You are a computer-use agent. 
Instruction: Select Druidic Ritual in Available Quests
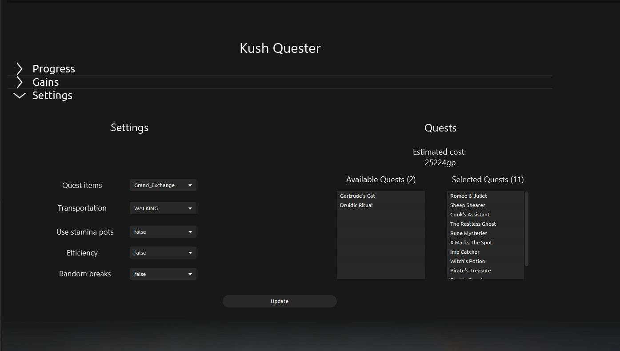[356, 205]
